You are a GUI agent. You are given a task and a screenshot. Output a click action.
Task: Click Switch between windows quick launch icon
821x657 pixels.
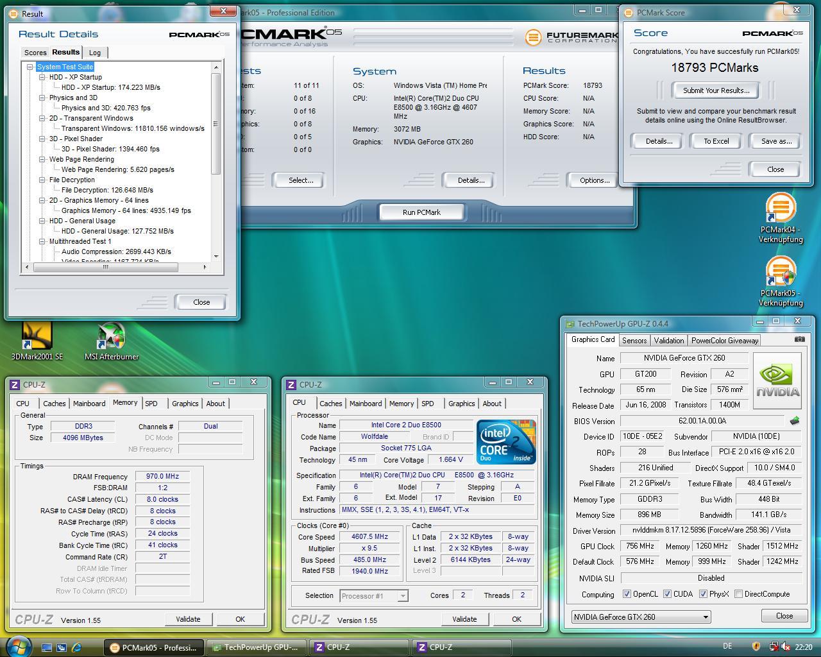click(62, 647)
